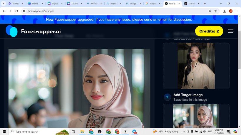Open a new browser tab

(205, 4)
